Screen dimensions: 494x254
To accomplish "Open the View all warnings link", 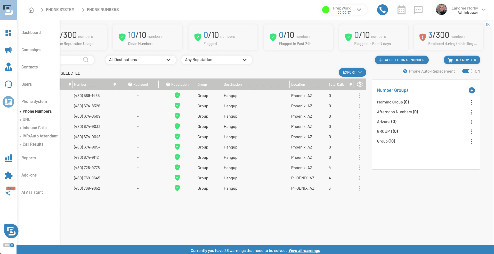I will click(x=304, y=250).
